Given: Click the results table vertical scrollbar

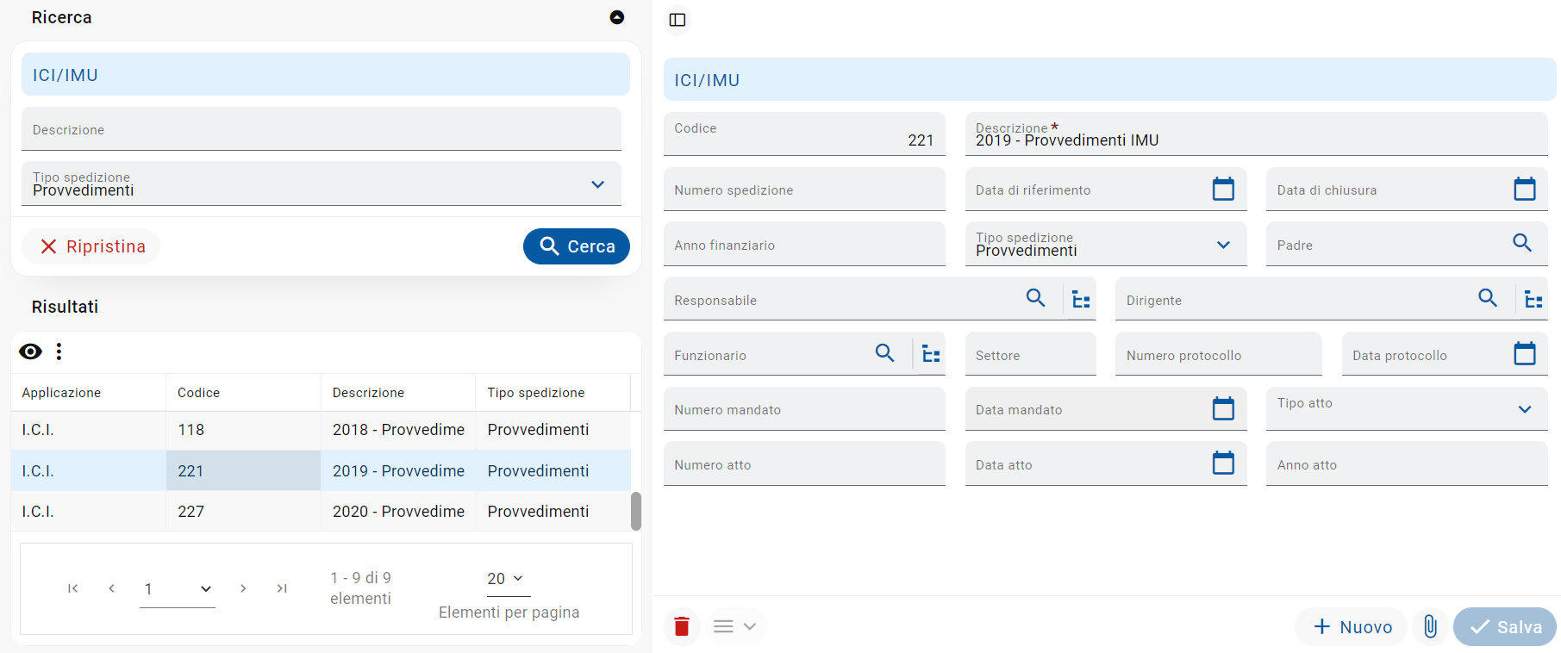Looking at the screenshot, I should (x=636, y=511).
